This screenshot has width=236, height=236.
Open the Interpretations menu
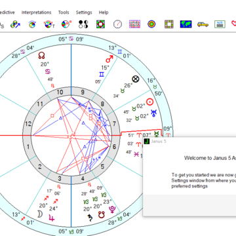(x=36, y=12)
